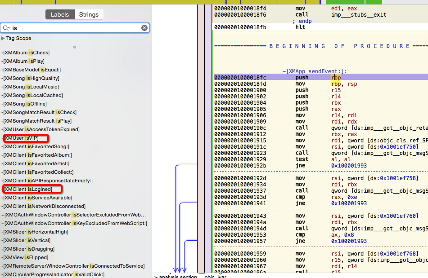
Task: Select -[XMSong isOffline] label
Action: [24, 104]
